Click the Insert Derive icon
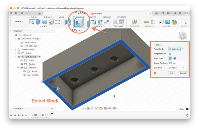The width and height of the screenshot is (199, 130). tap(161, 22)
